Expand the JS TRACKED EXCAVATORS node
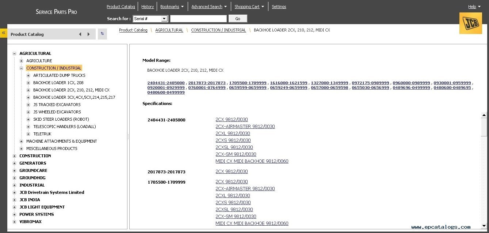Screen dimensions: 489x233 28,105
